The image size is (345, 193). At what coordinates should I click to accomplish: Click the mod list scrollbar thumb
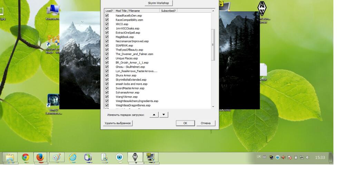click(213, 45)
